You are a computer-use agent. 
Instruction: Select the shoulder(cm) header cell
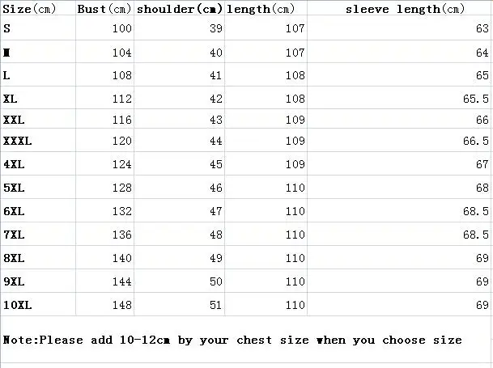click(x=178, y=10)
